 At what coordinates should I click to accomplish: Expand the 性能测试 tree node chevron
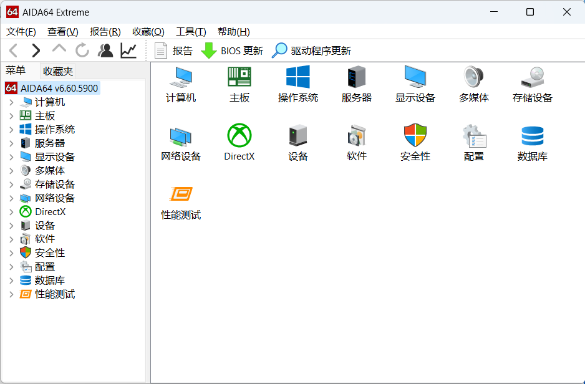[12, 294]
